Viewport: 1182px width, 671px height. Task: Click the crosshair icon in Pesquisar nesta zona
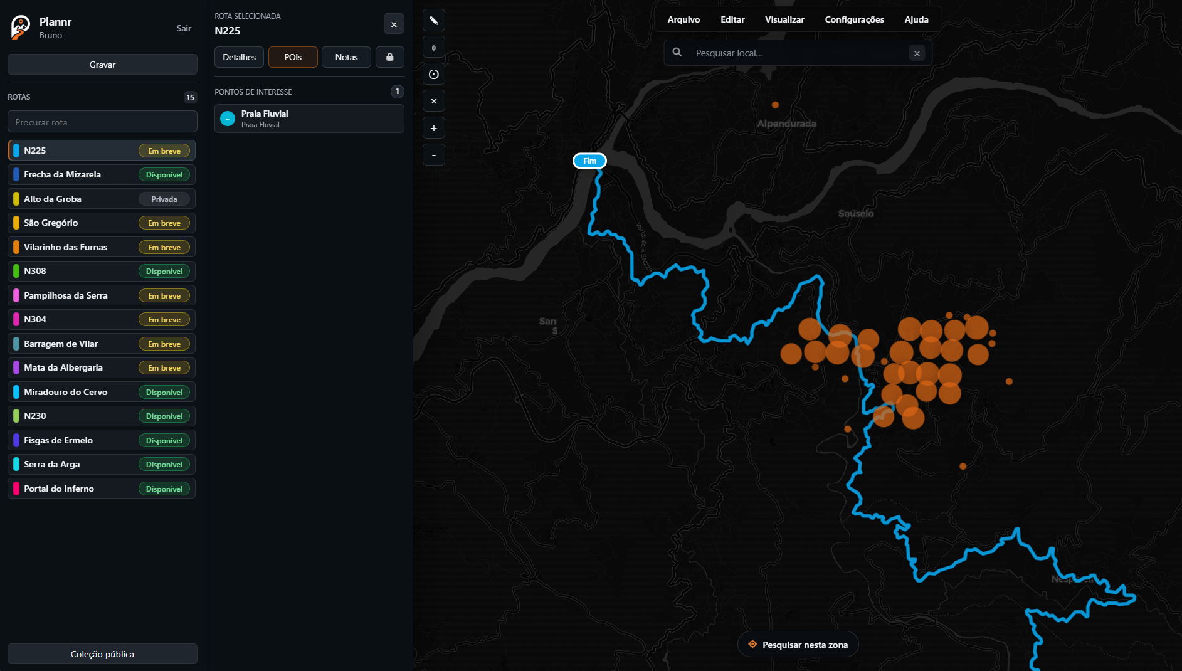coord(752,644)
